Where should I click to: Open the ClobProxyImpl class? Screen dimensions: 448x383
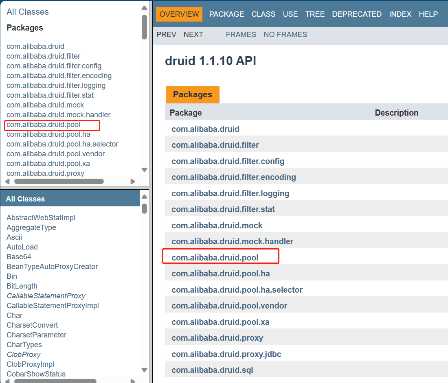(x=30, y=364)
